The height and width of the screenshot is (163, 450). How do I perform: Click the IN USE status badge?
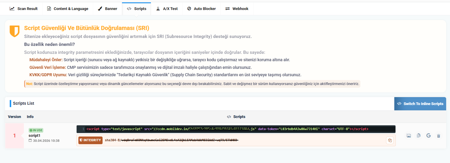tap(36, 130)
